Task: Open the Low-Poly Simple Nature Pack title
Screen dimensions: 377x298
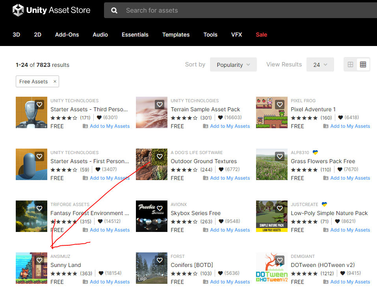Action: point(329,213)
